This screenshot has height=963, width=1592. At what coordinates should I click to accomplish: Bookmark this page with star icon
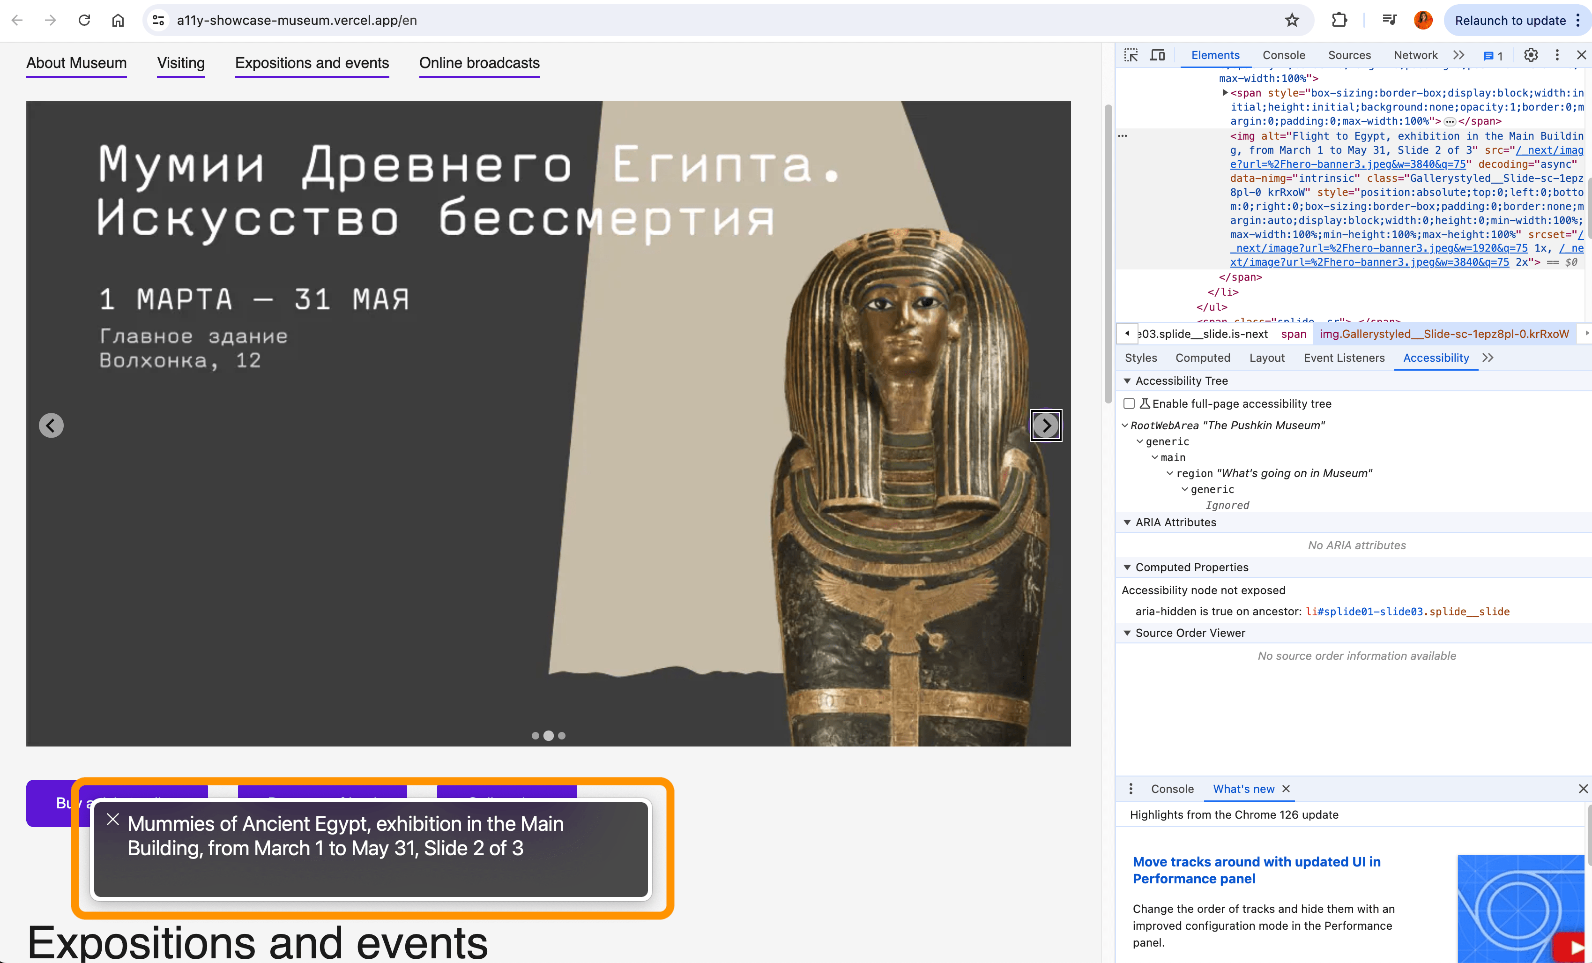1292,20
